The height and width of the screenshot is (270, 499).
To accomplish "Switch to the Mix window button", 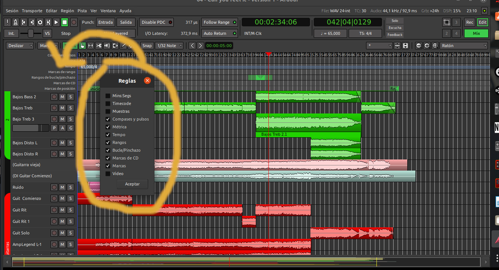I will 476,33.
